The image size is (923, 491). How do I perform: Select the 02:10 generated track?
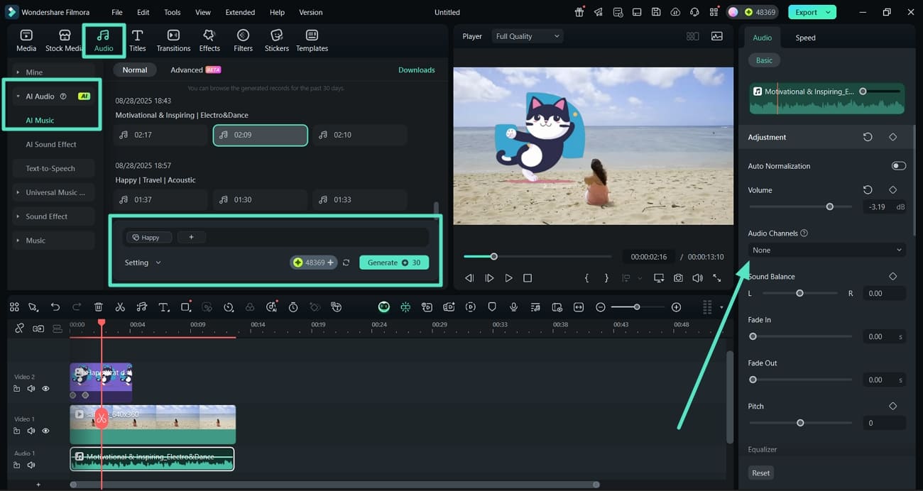click(360, 135)
